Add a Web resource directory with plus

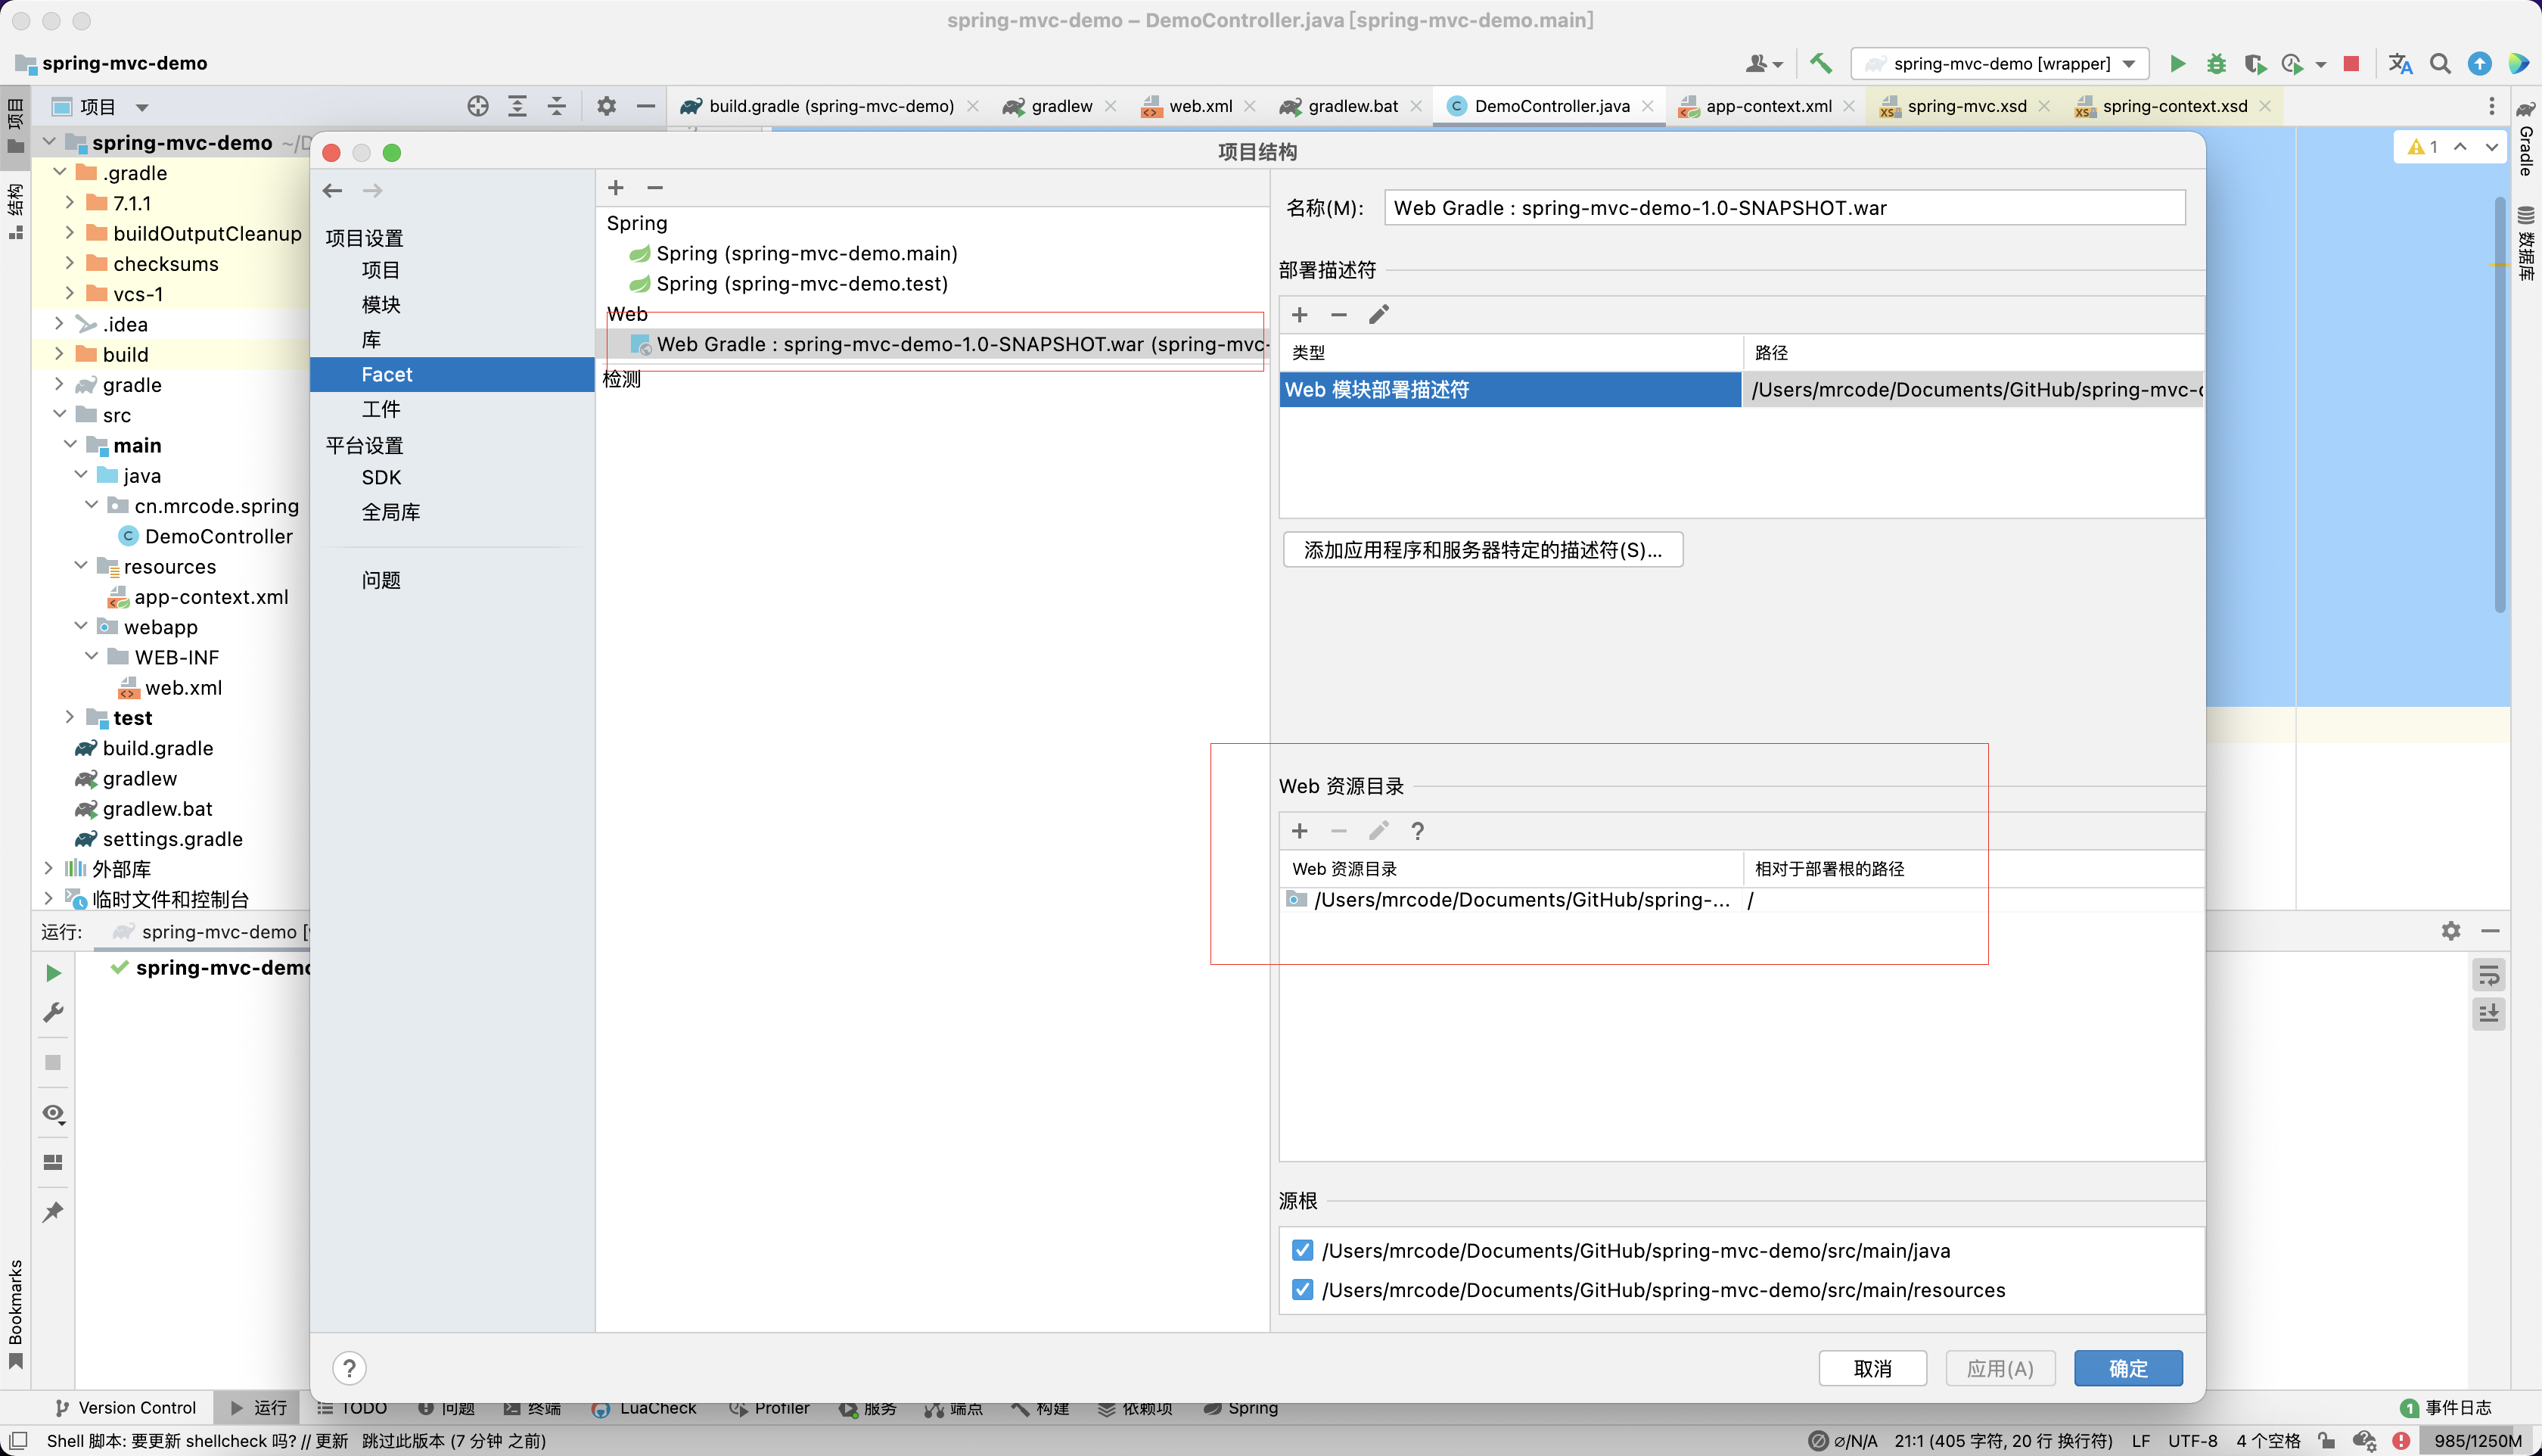point(1300,831)
